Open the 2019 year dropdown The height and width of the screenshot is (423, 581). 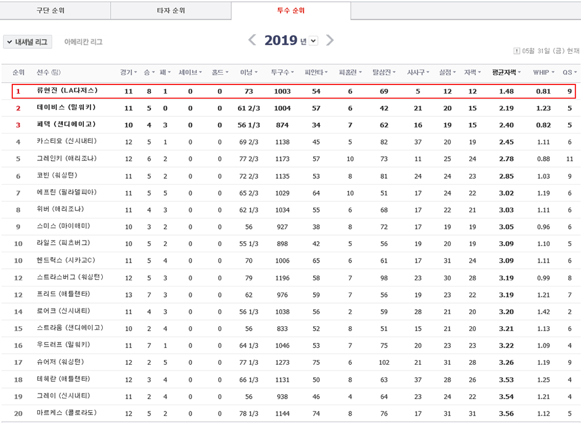(314, 41)
